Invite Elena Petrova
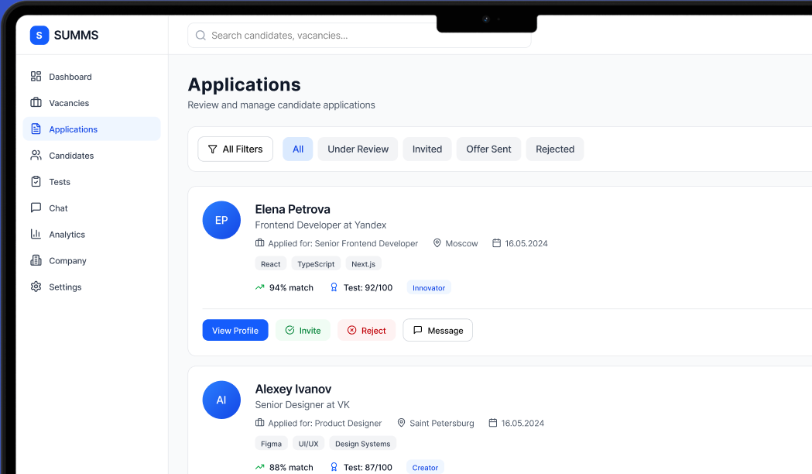812x474 pixels. (x=303, y=330)
